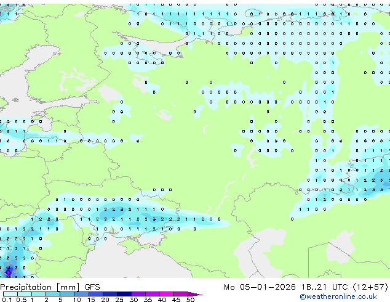Click the 0.1 to 0.5 mm legend swatch

tap(10, 294)
